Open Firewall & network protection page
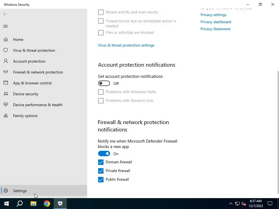This screenshot has height=209, width=279. [44, 72]
